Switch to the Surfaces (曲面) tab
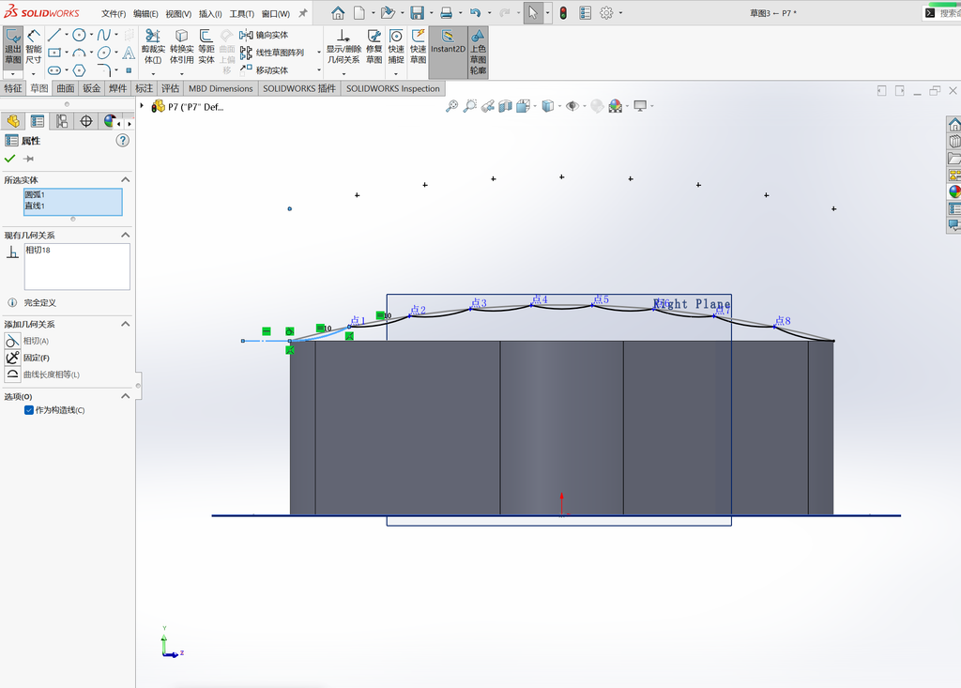 tap(66, 88)
